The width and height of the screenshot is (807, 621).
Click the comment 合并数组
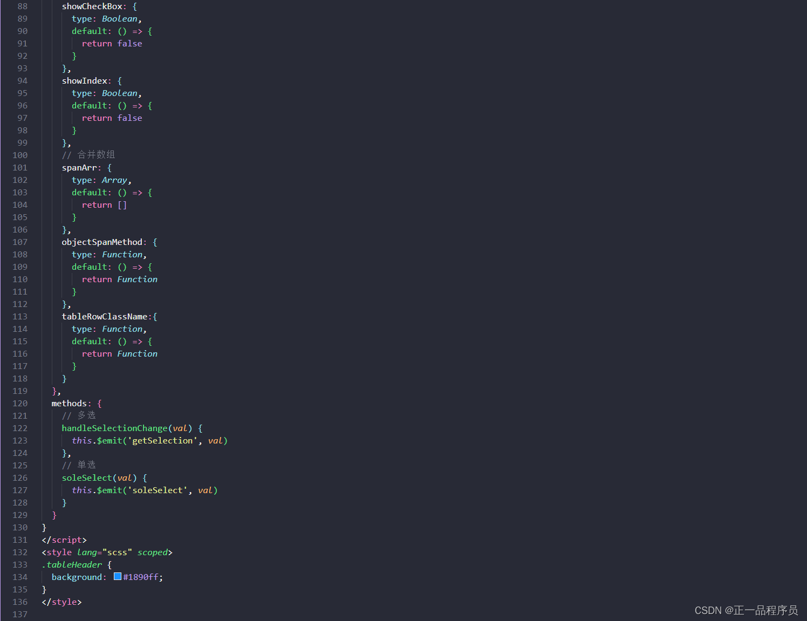click(88, 155)
